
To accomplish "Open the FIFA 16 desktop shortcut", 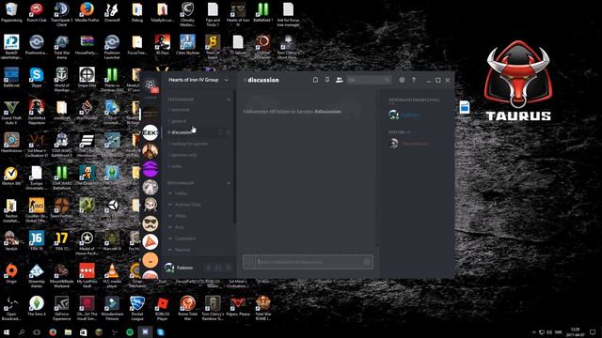I will point(37,240).
